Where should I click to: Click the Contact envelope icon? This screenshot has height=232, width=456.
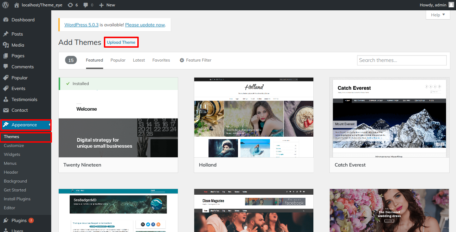pos(6,110)
